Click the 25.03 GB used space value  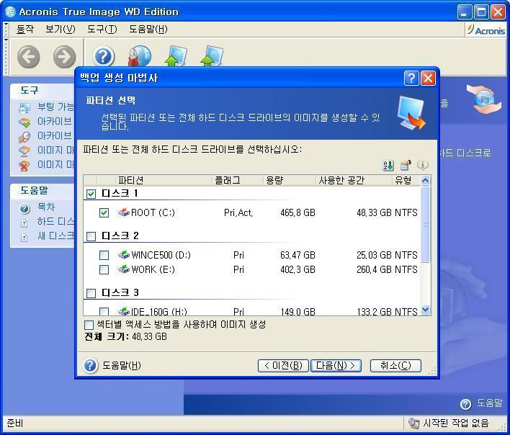click(x=374, y=255)
